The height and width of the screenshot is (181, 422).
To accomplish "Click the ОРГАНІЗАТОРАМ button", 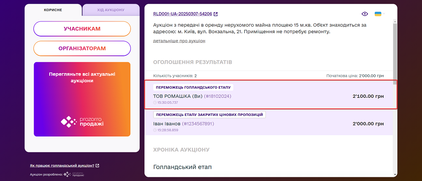I will 82,48.
